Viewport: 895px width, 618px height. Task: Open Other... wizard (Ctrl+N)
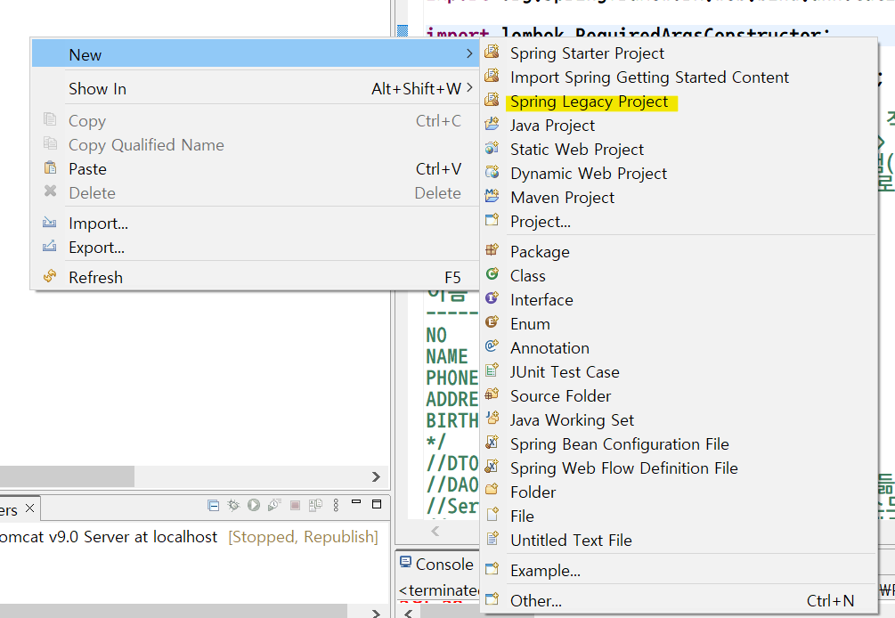click(x=678, y=600)
